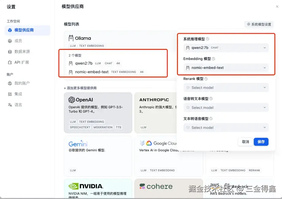The height and width of the screenshot is (199, 282).
Task: Click help icon next to Embedding 模型
Action: (x=213, y=59)
